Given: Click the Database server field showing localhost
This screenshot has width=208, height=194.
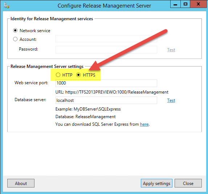Looking at the screenshot, I should tap(106, 100).
